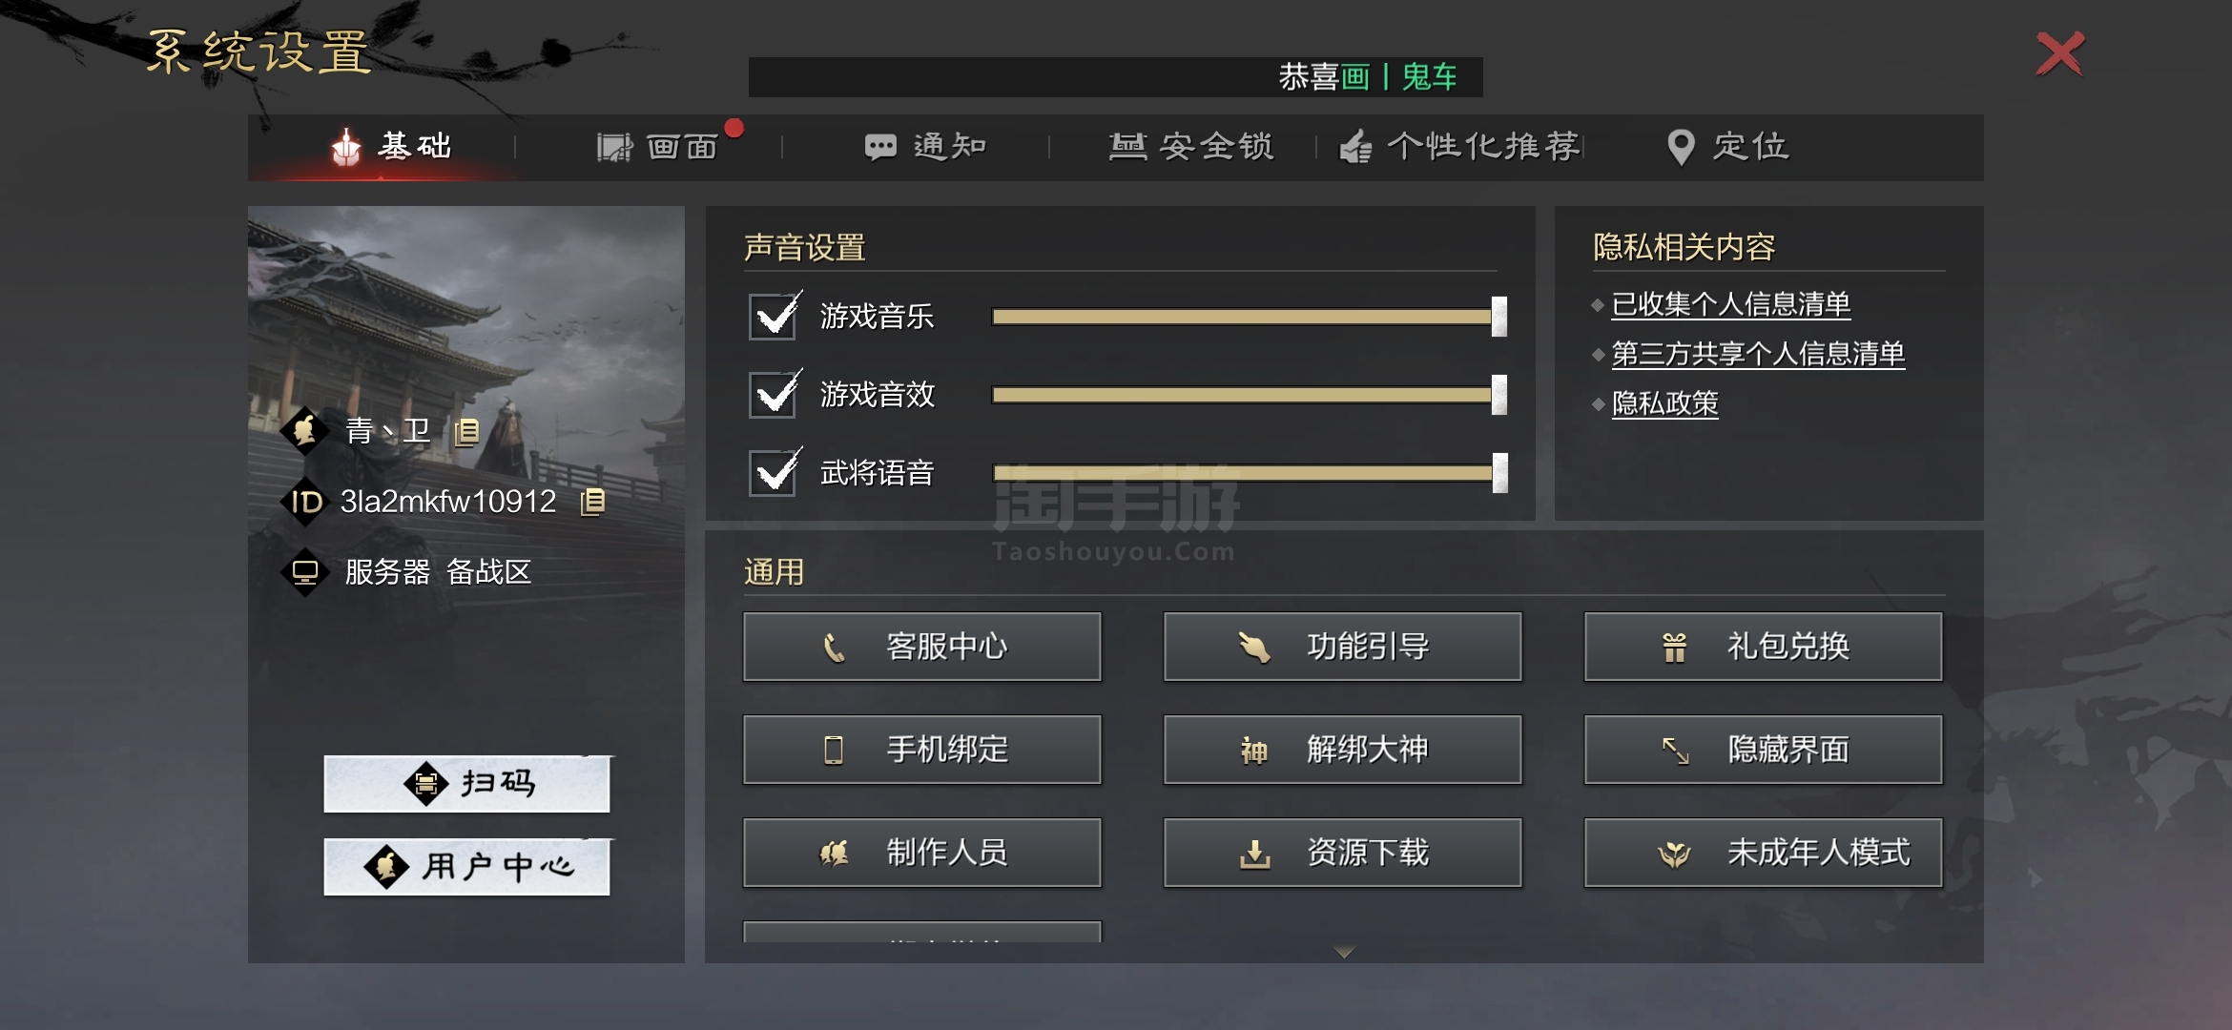The height and width of the screenshot is (1030, 2232).
Task: Open 手机绑定 phone icon button
Action: pos(921,750)
